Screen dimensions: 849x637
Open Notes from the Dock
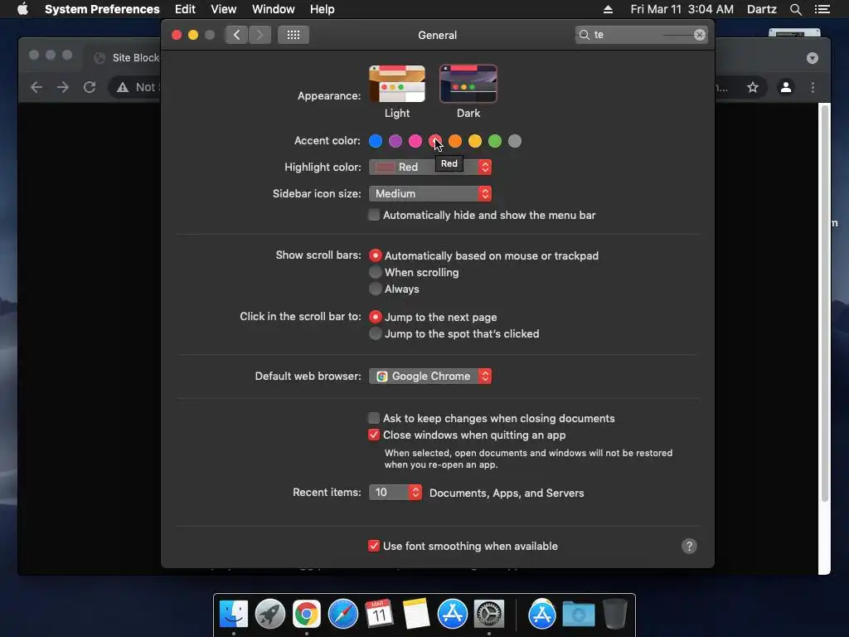(x=416, y=615)
